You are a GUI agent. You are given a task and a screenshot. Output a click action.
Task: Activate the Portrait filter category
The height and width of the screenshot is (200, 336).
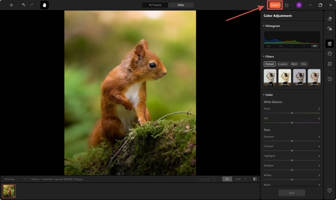tap(269, 64)
